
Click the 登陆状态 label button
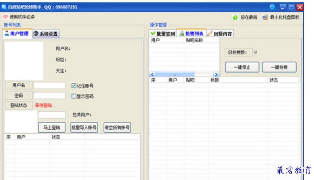coord(19,105)
